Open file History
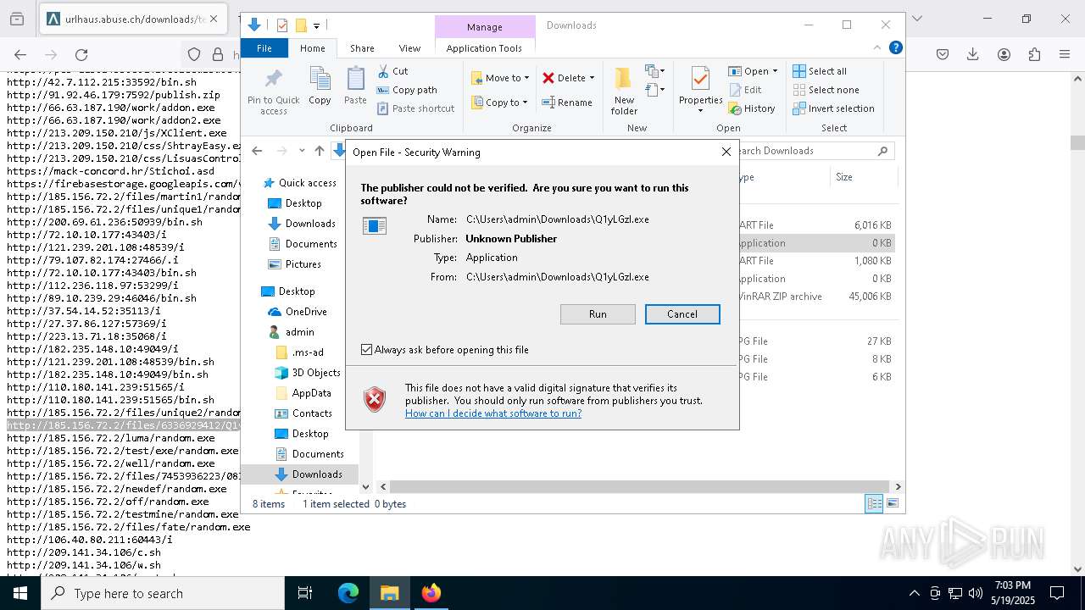This screenshot has width=1085, height=610. coord(751,108)
